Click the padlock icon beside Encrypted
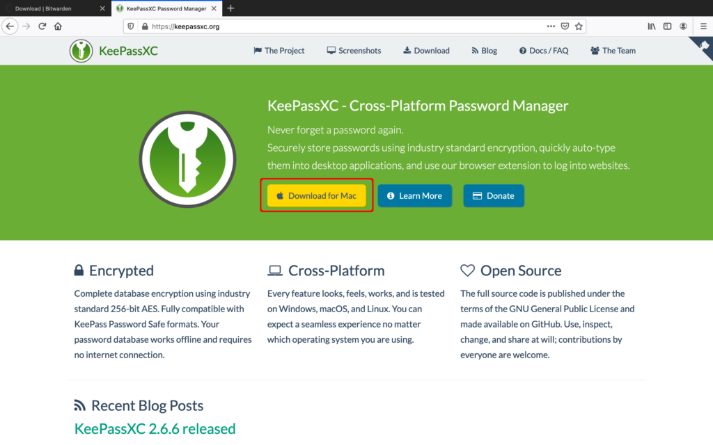Screen dimensions: 713x445 tap(79, 270)
